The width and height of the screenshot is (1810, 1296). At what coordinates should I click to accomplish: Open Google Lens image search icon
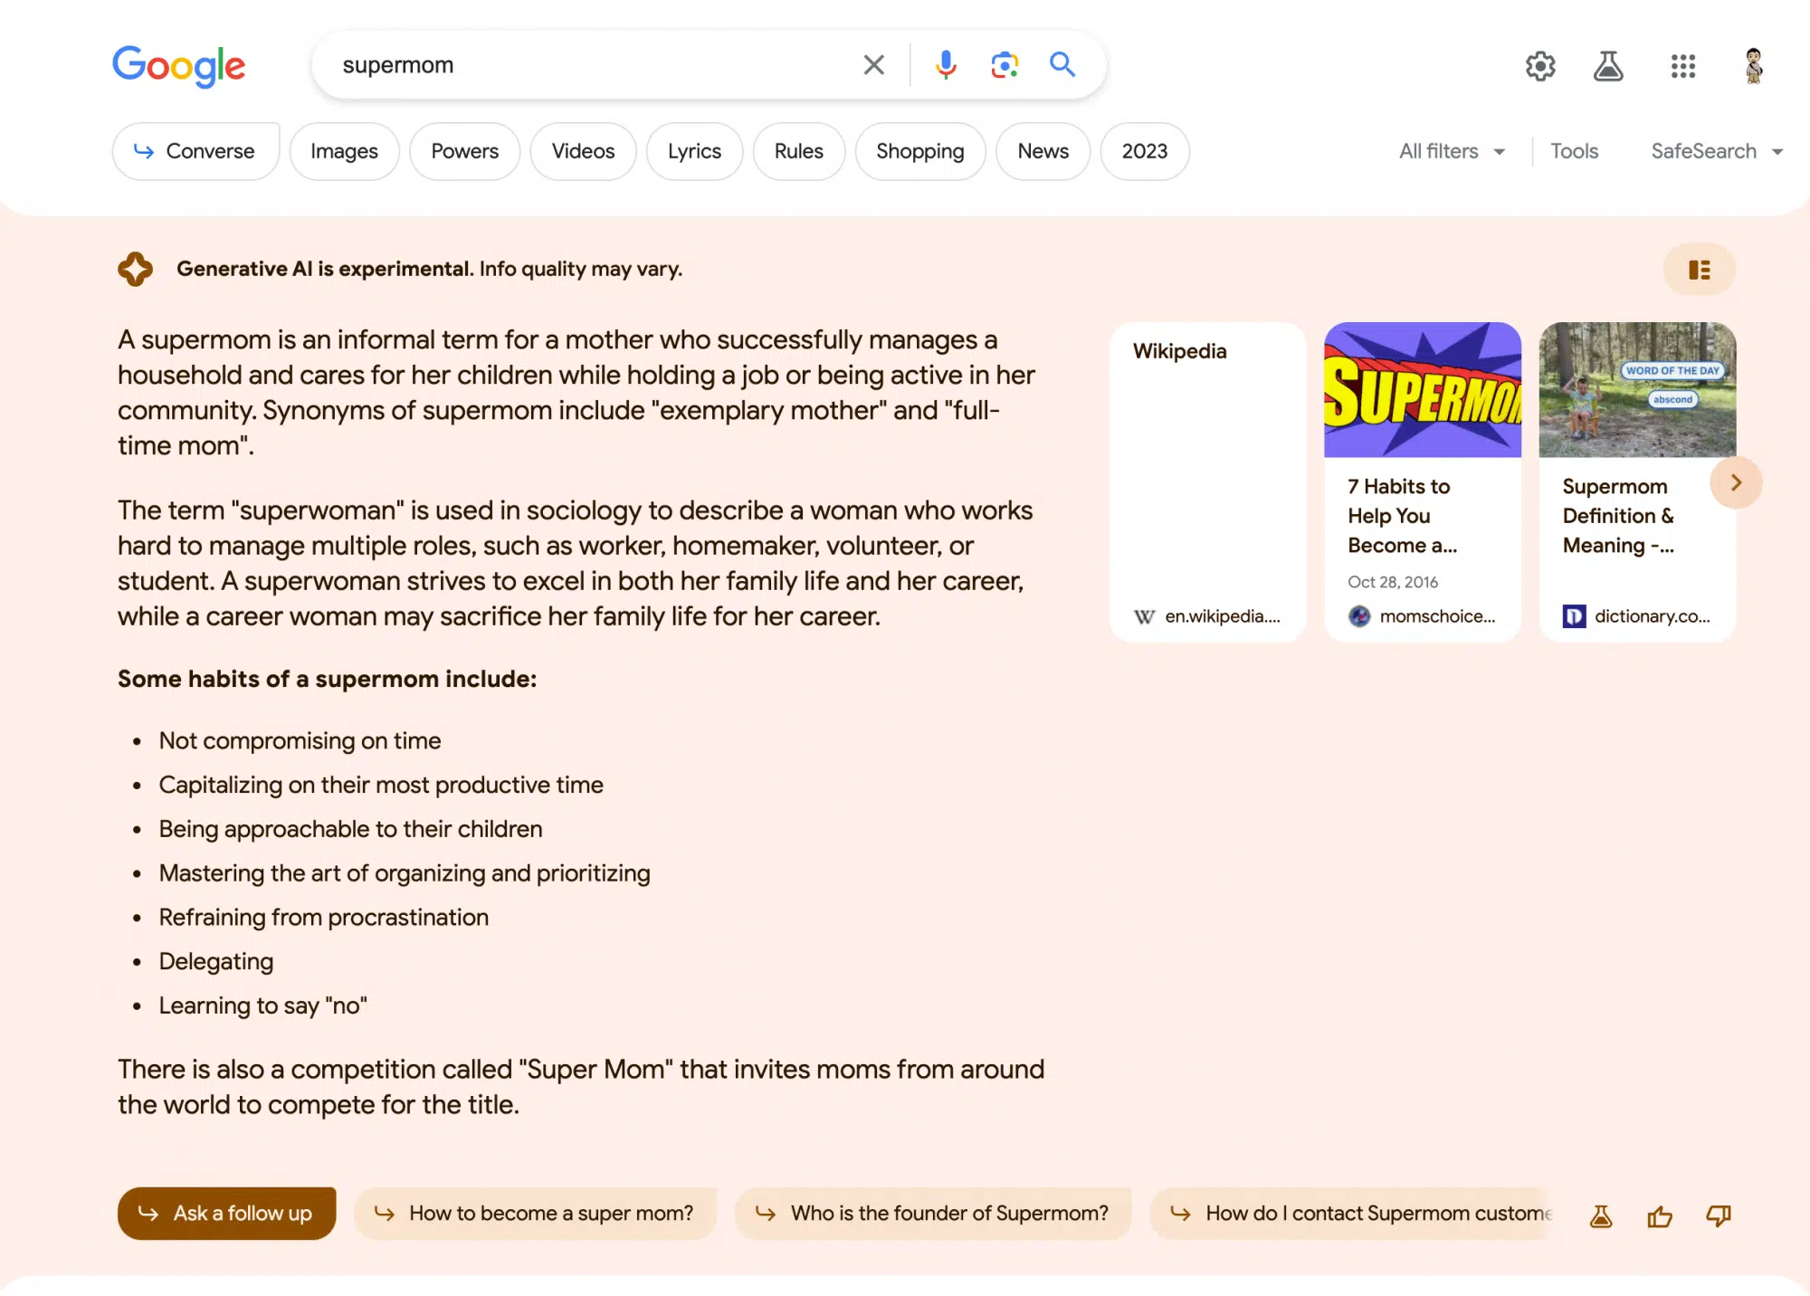pos(1005,65)
